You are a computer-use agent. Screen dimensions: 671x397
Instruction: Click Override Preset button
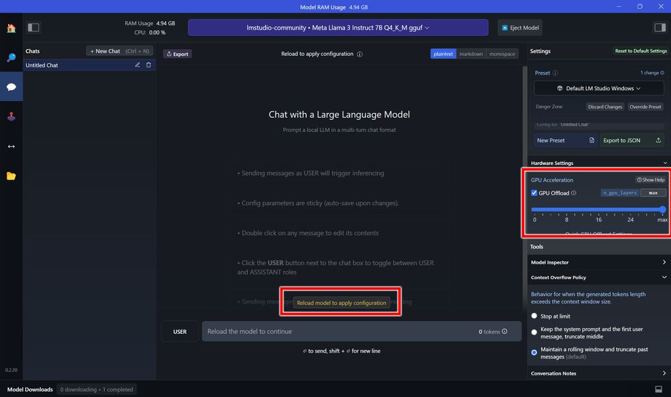click(x=645, y=106)
